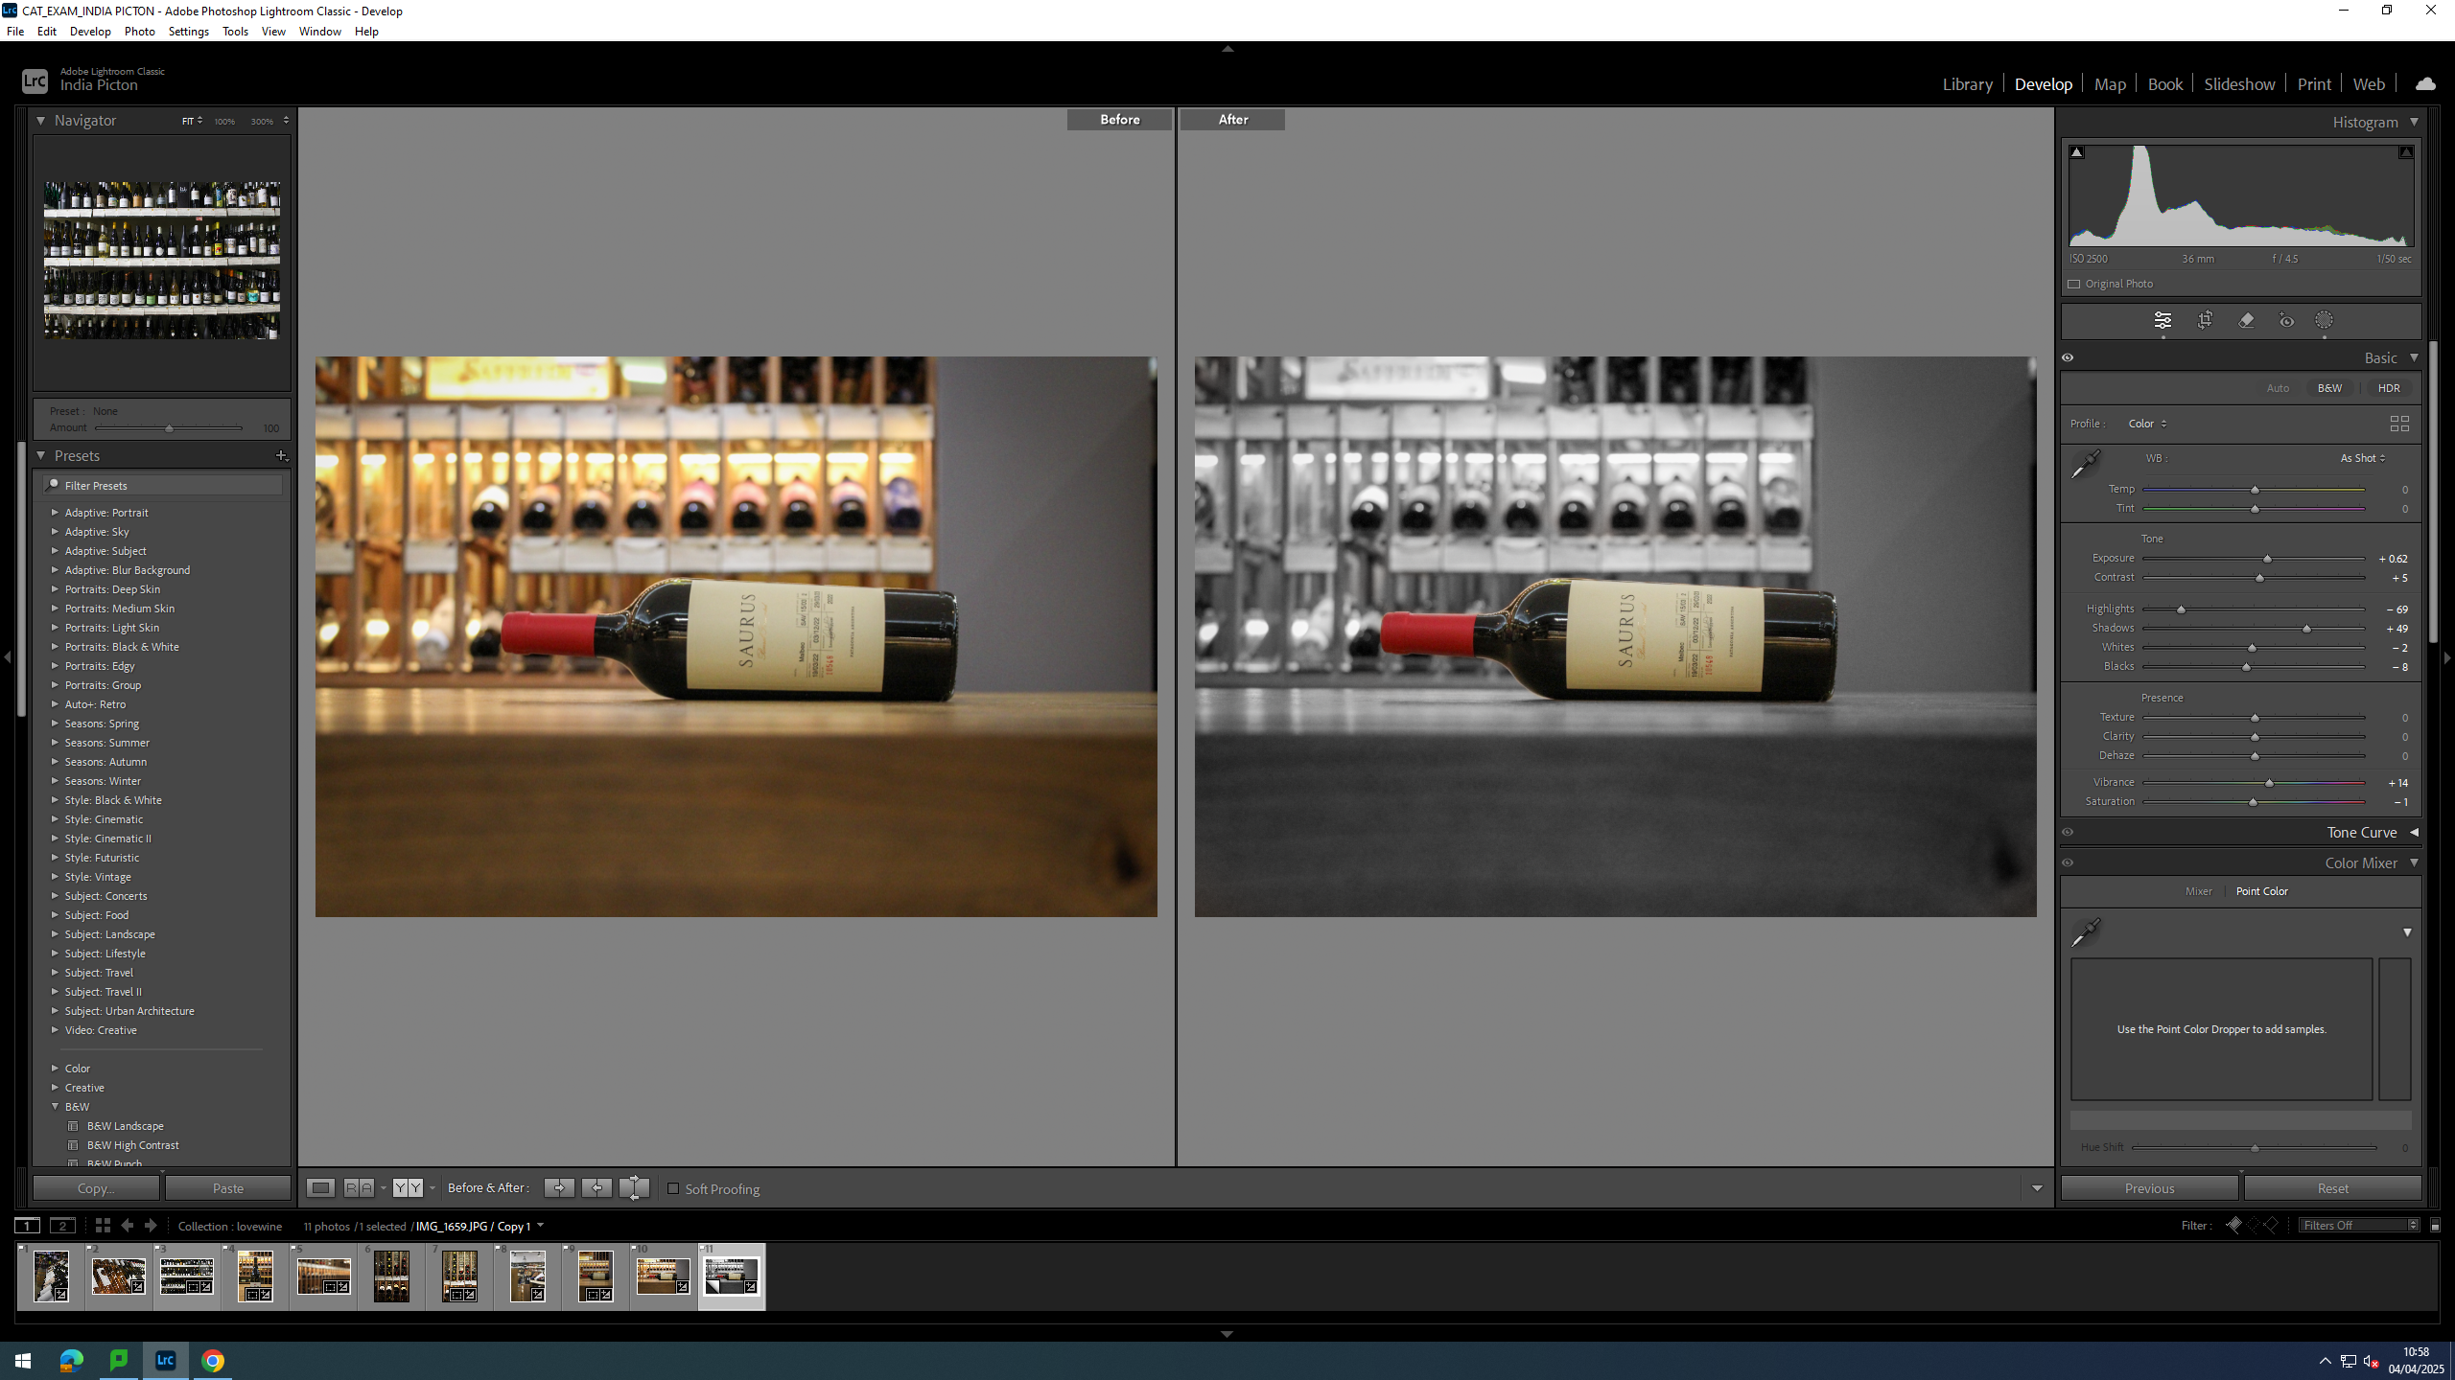Open the Settings menu
This screenshot has height=1380, width=2455.
point(188,32)
